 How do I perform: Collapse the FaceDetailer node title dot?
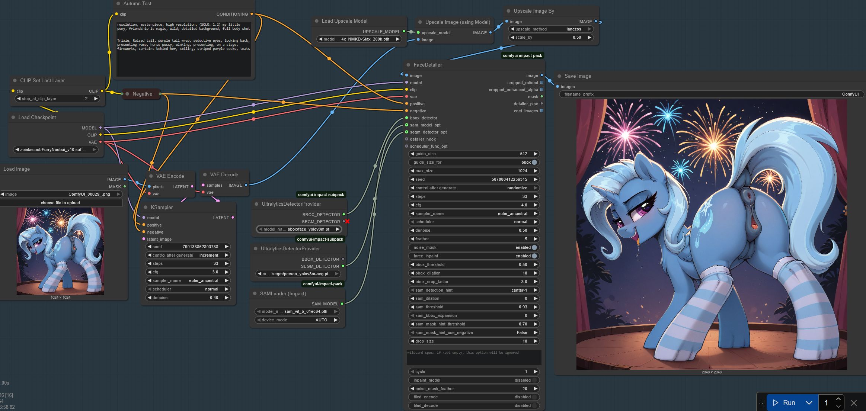[x=408, y=65]
